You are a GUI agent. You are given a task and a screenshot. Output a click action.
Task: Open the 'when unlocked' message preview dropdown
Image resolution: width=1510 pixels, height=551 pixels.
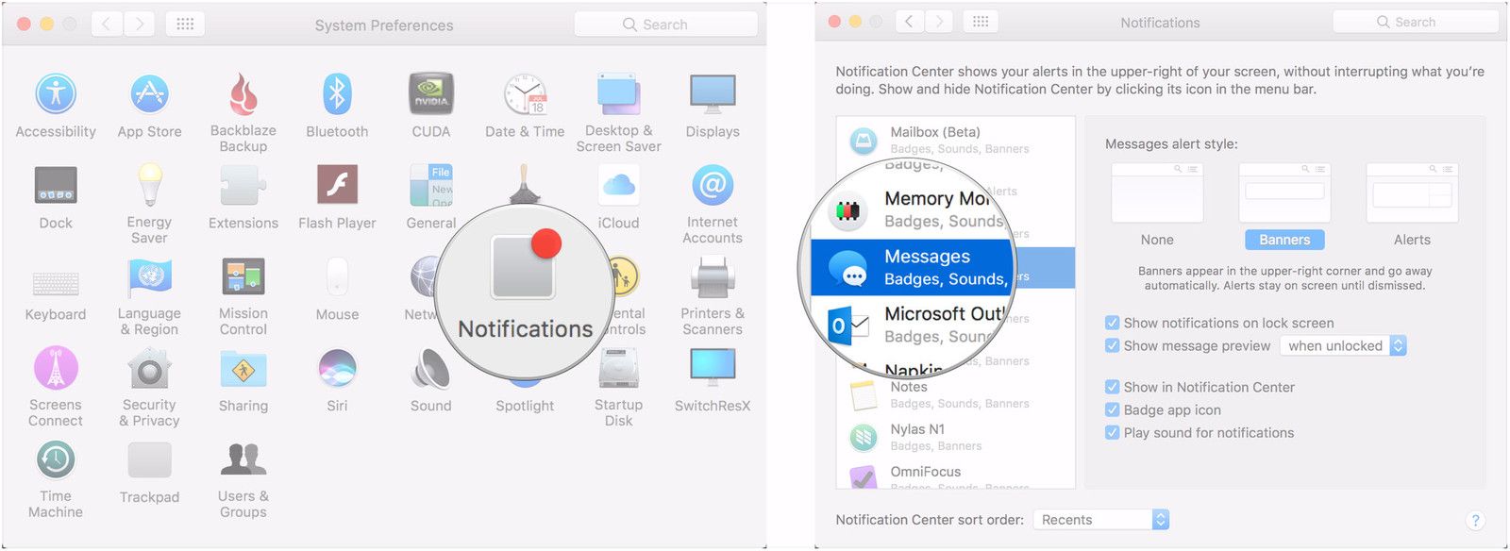tap(1343, 346)
